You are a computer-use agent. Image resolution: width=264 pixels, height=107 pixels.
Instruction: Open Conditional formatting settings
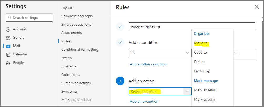point(80,50)
